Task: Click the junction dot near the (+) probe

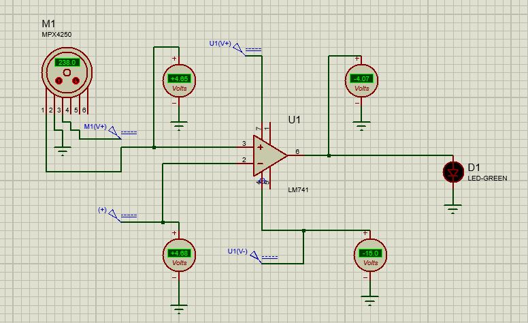Action: [163, 222]
